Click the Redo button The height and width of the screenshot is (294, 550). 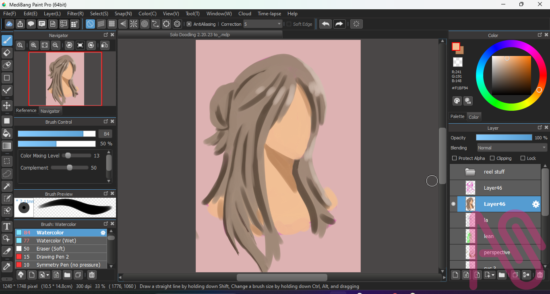point(339,24)
